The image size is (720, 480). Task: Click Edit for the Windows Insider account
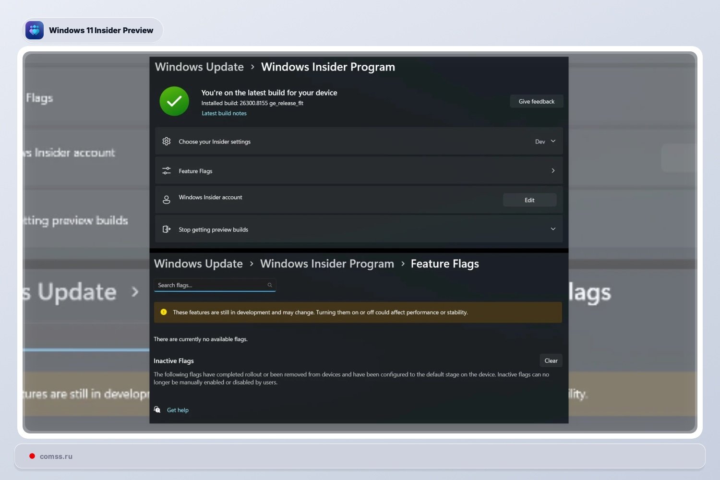pyautogui.click(x=529, y=200)
